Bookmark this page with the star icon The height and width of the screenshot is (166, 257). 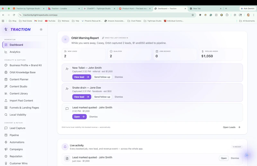coord(193,15)
